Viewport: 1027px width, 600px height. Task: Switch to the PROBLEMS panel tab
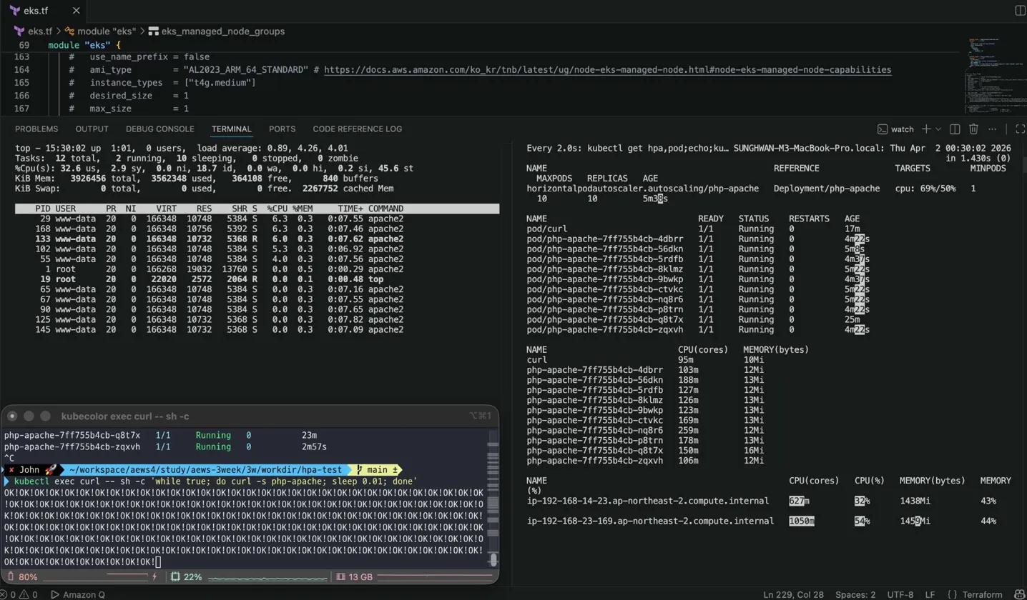(36, 129)
